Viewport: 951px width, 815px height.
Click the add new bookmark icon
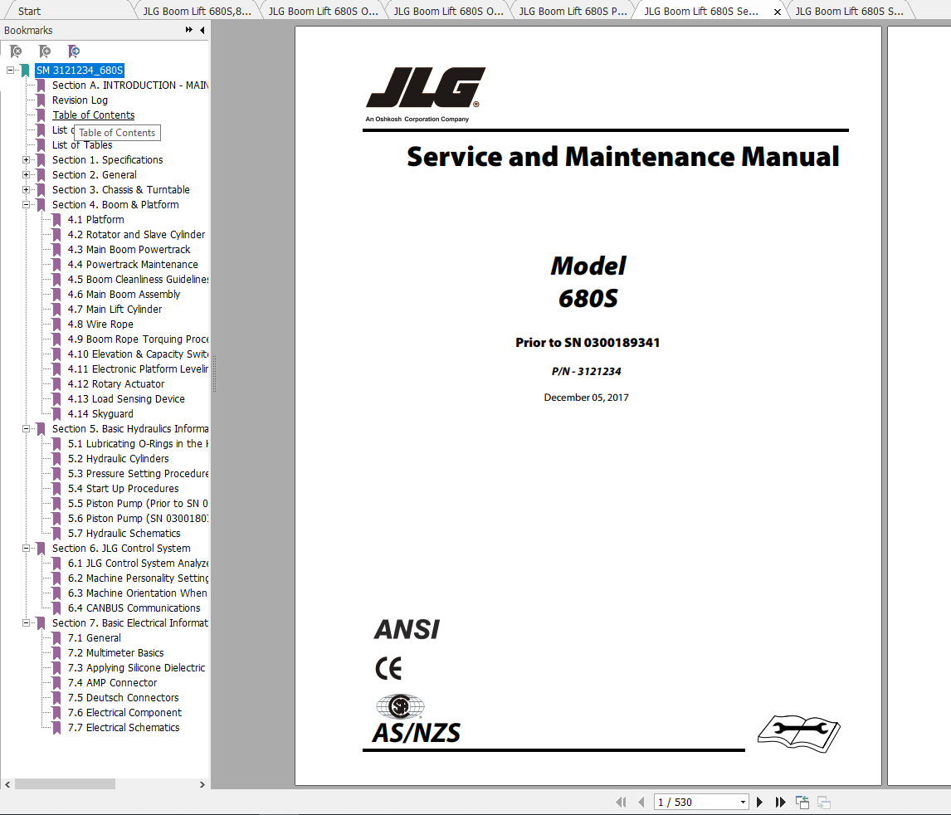click(45, 51)
